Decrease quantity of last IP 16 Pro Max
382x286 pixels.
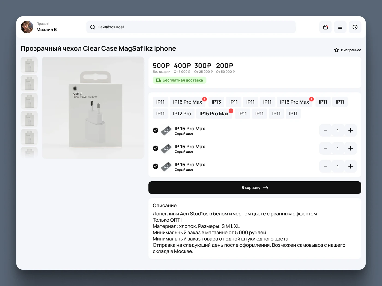pos(325,166)
